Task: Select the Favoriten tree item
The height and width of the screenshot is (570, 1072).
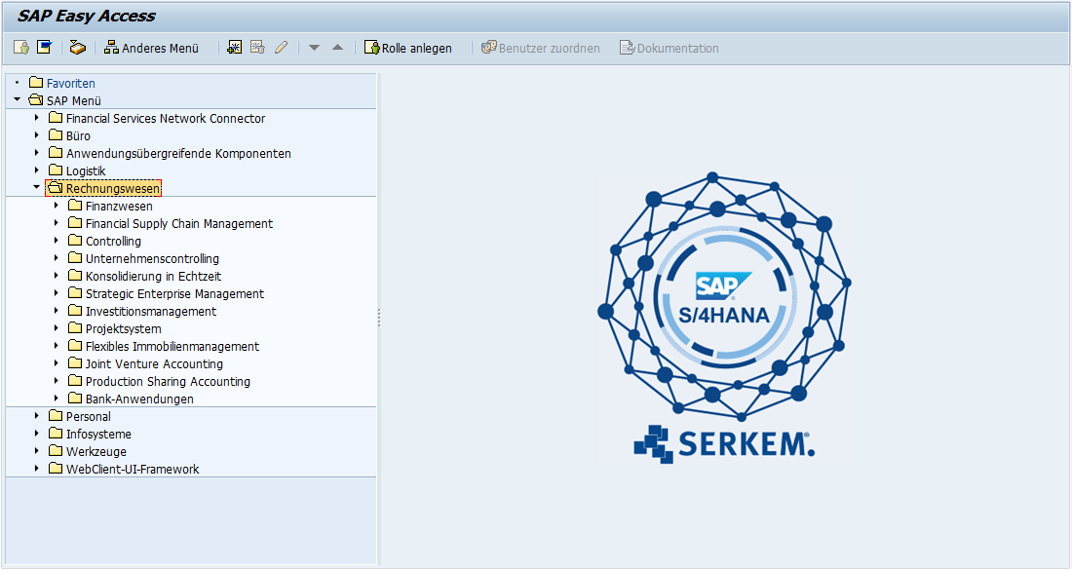Action: coord(70,83)
